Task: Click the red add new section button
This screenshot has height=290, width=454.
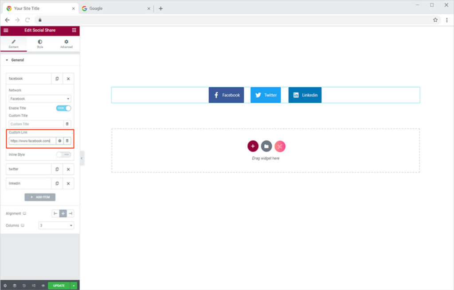Action: click(x=253, y=146)
